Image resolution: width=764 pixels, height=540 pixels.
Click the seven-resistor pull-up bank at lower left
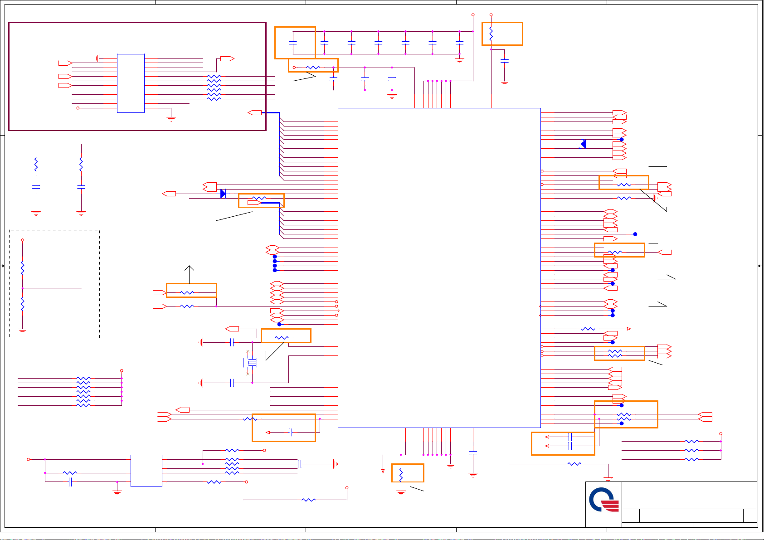click(83, 391)
